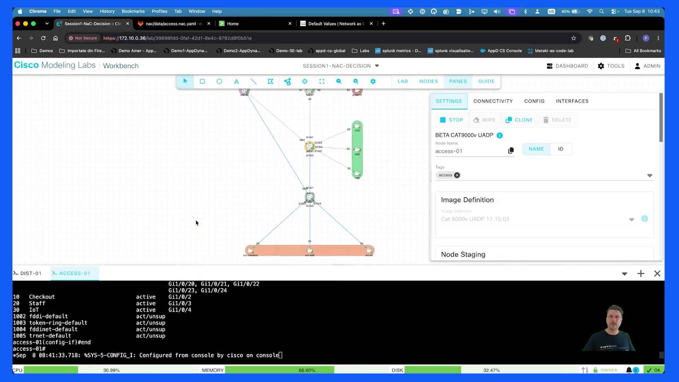Remove the access tag
This screenshot has width=679, height=382.
click(x=457, y=175)
